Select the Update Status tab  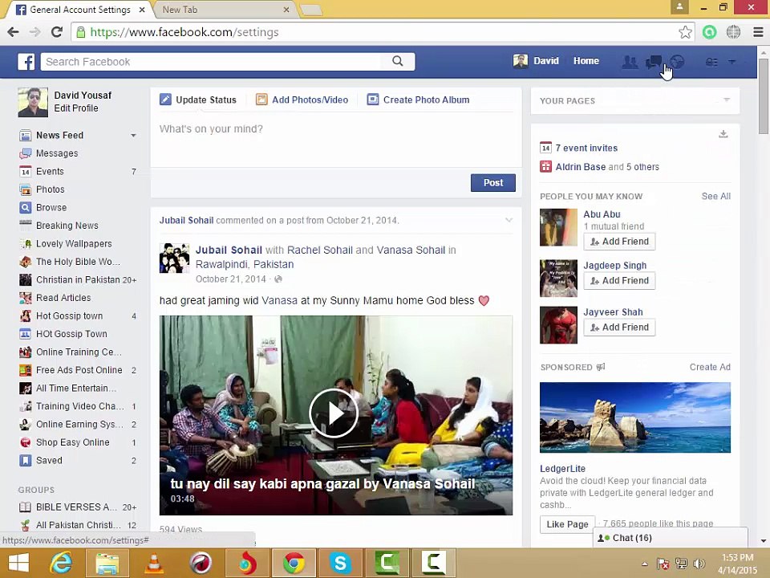(x=198, y=100)
